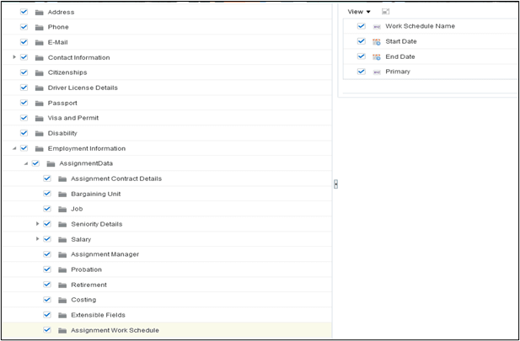Click the text-type icon beside Work Schedule Name
Image resolution: width=520 pixels, height=341 pixels.
377,27
